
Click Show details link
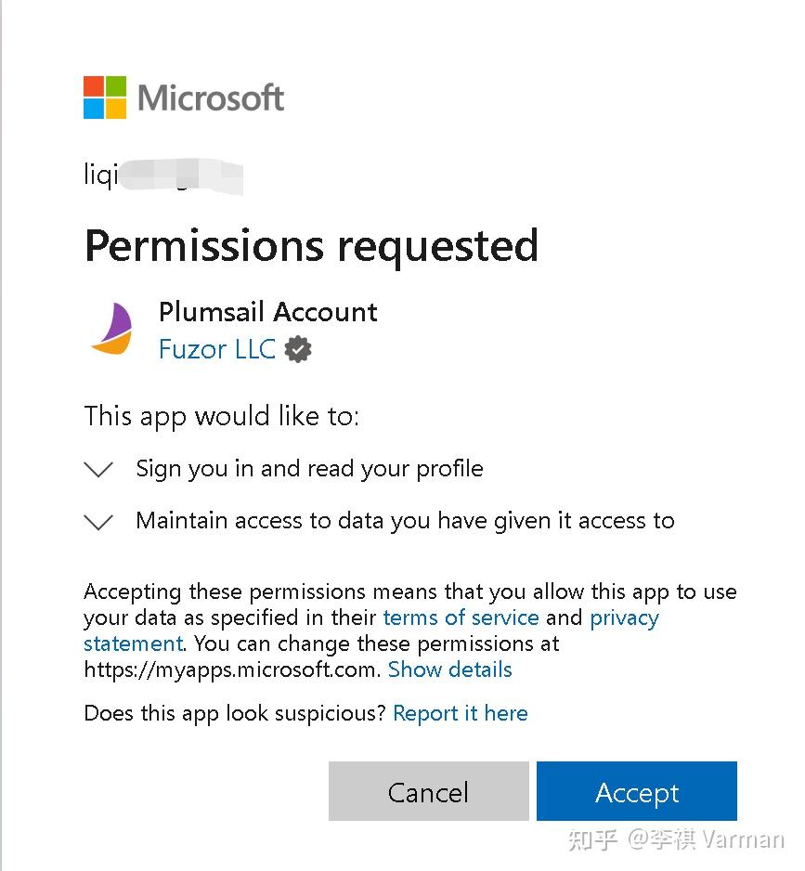click(450, 669)
